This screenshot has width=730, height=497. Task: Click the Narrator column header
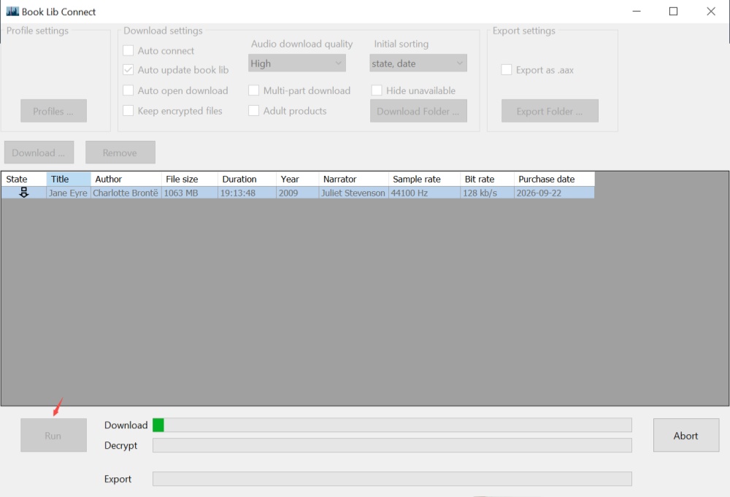click(354, 179)
